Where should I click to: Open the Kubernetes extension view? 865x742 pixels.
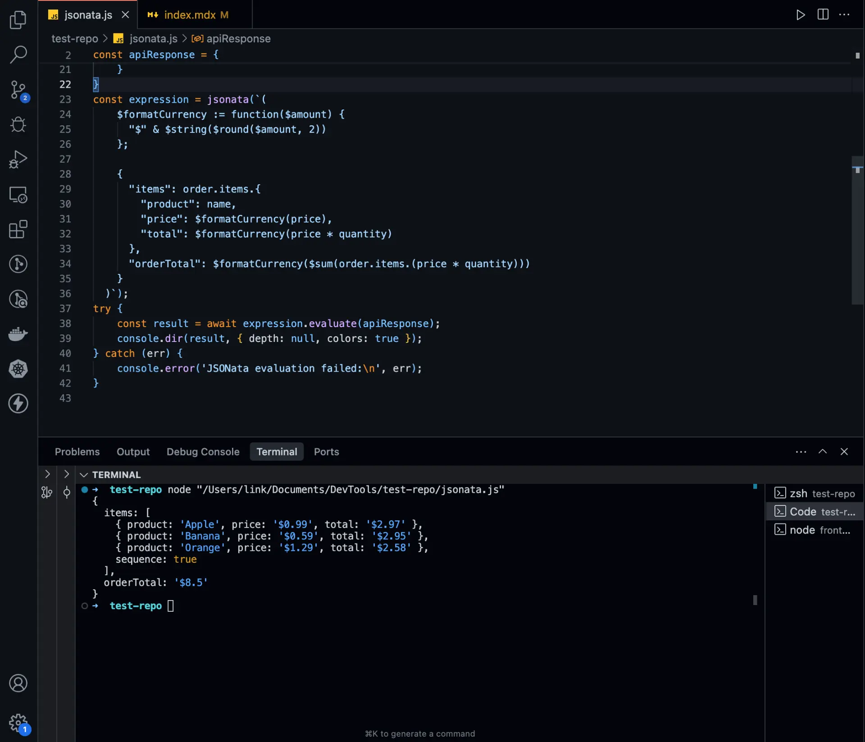[x=18, y=369]
